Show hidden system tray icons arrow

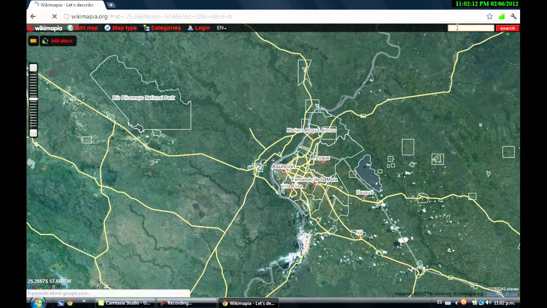[x=456, y=303]
